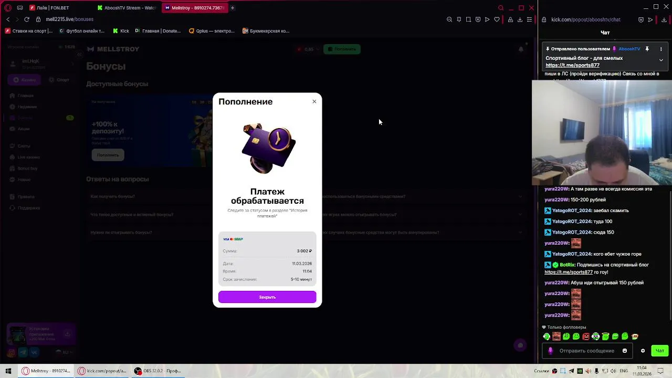Click the pin icon in address bar
The width and height of the screenshot is (672, 378).
(459, 19)
